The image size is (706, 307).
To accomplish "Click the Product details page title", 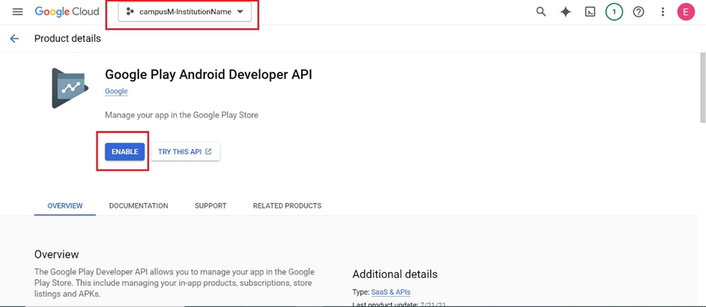I will tap(67, 39).
